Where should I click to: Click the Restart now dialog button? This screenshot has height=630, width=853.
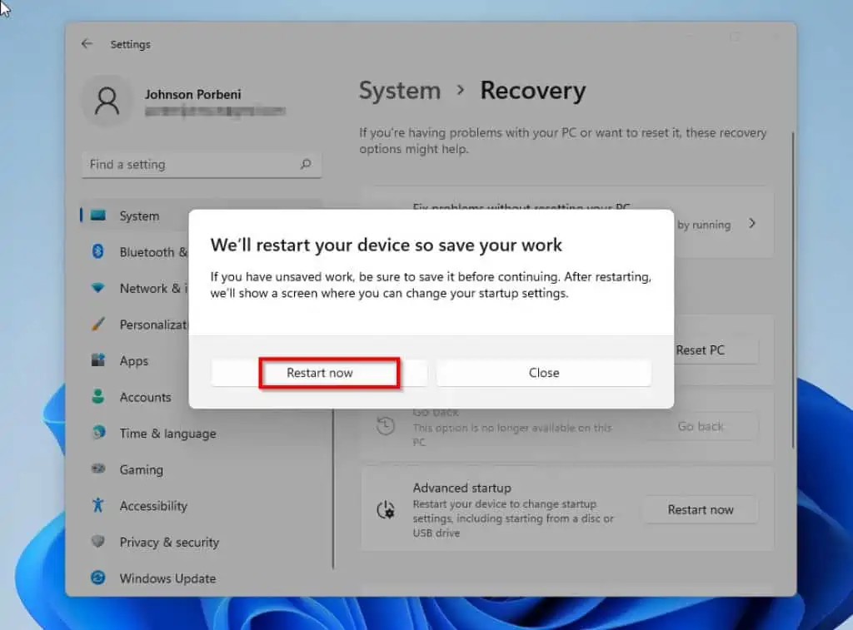click(319, 373)
